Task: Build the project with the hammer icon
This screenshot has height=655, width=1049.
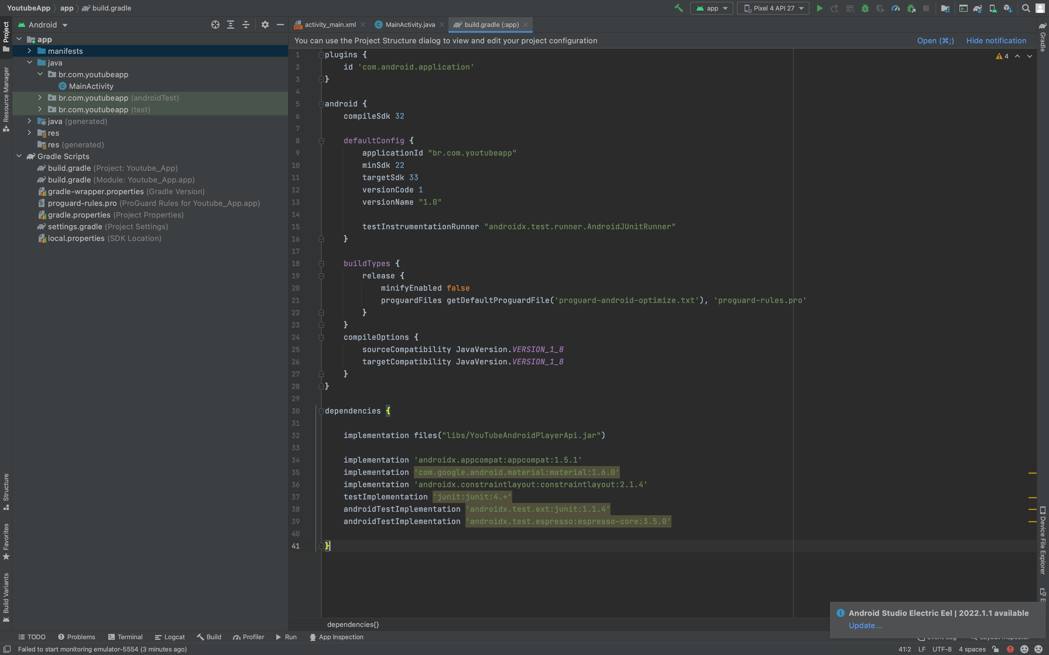Action: [x=679, y=8]
